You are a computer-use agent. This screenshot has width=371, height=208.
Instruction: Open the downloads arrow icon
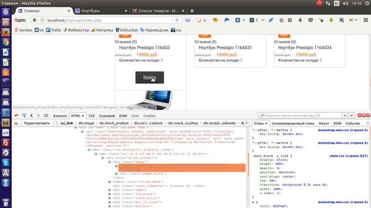(x=300, y=20)
